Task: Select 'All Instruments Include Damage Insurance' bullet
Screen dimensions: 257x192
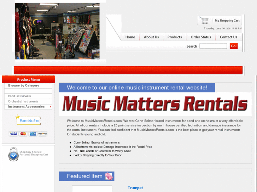Action: pyautogui.click(x=113, y=147)
